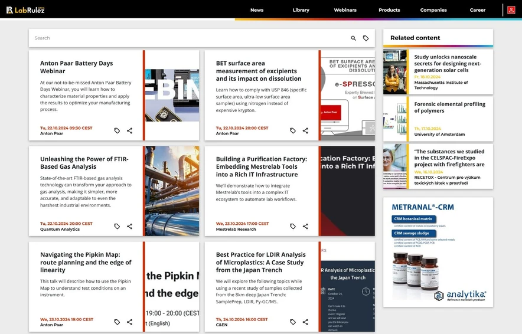Click C&EN organizer name
The width and height of the screenshot is (522, 334).
pyautogui.click(x=221, y=325)
